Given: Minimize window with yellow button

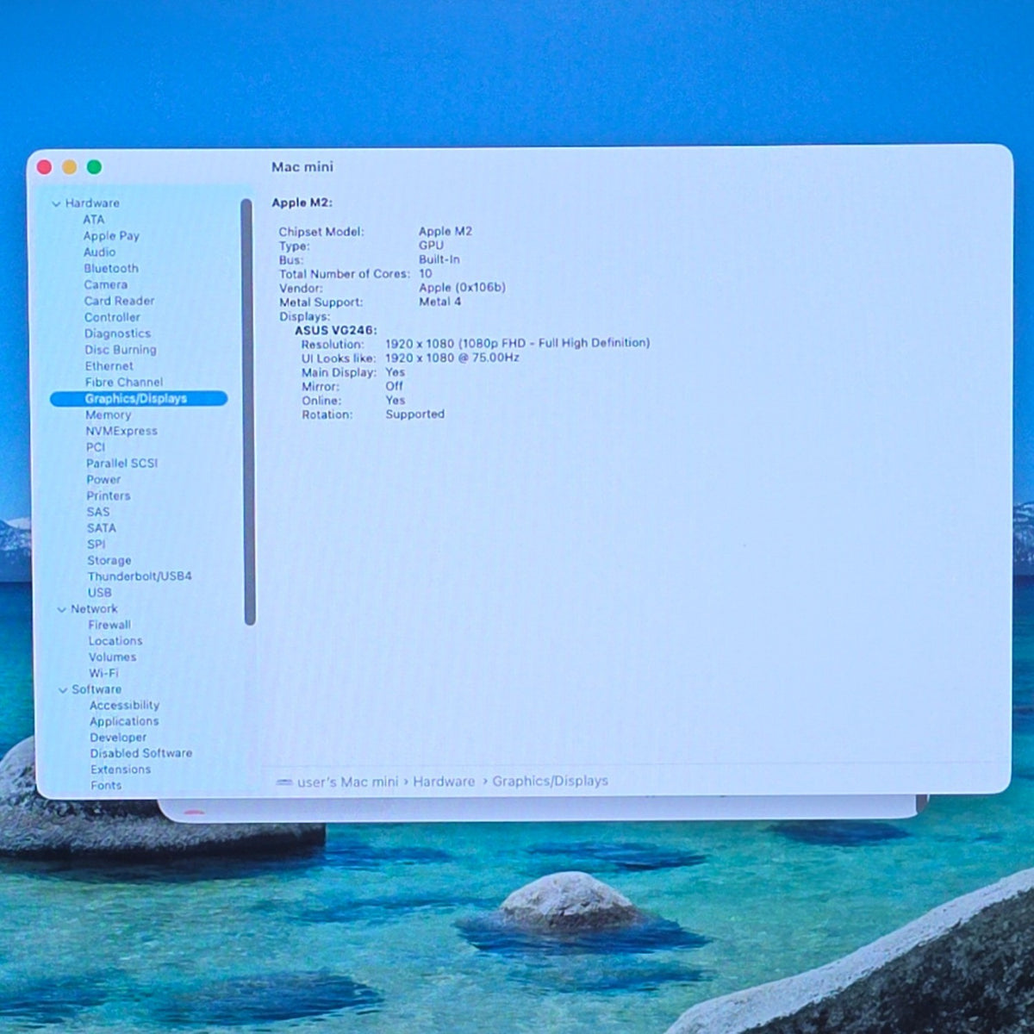Looking at the screenshot, I should coord(70,167).
